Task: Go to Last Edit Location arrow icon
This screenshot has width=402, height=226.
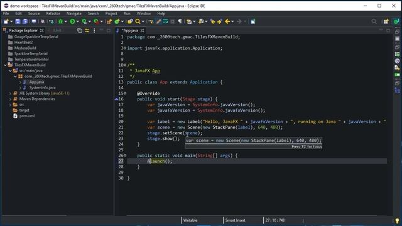Action: (x=212, y=21)
